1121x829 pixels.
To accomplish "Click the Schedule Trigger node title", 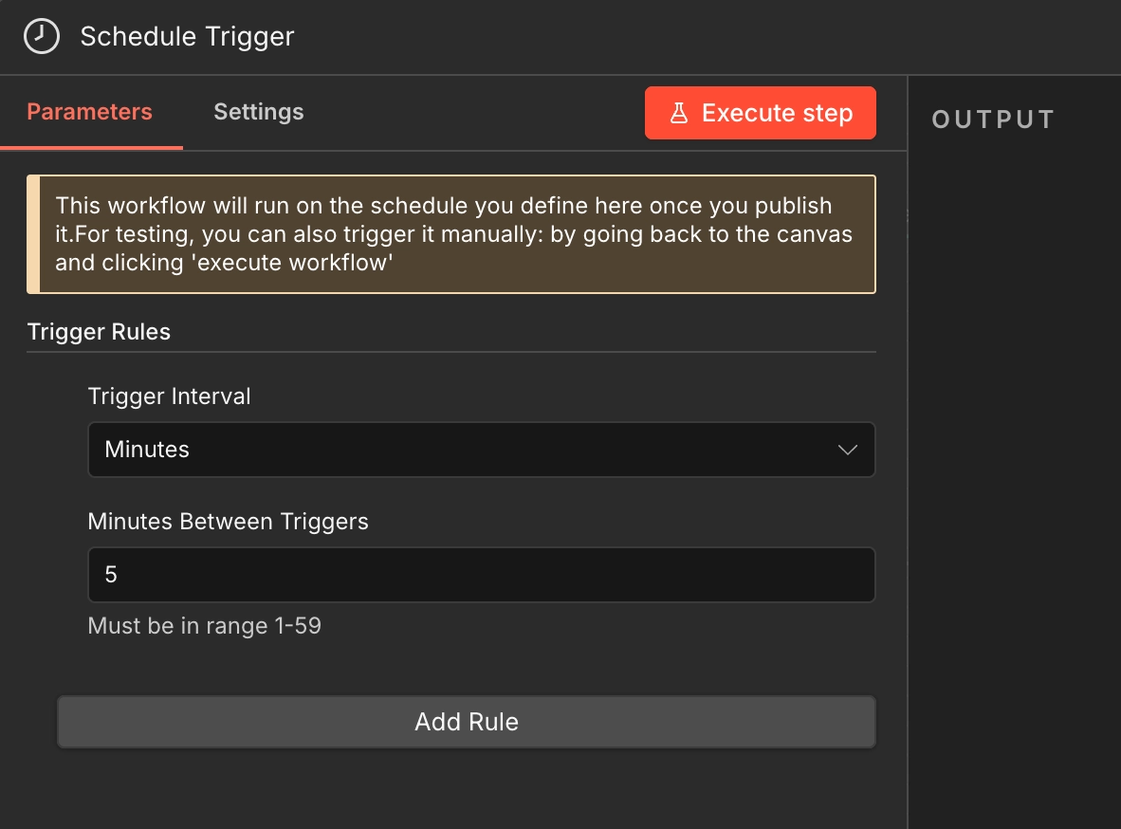I will tap(188, 36).
